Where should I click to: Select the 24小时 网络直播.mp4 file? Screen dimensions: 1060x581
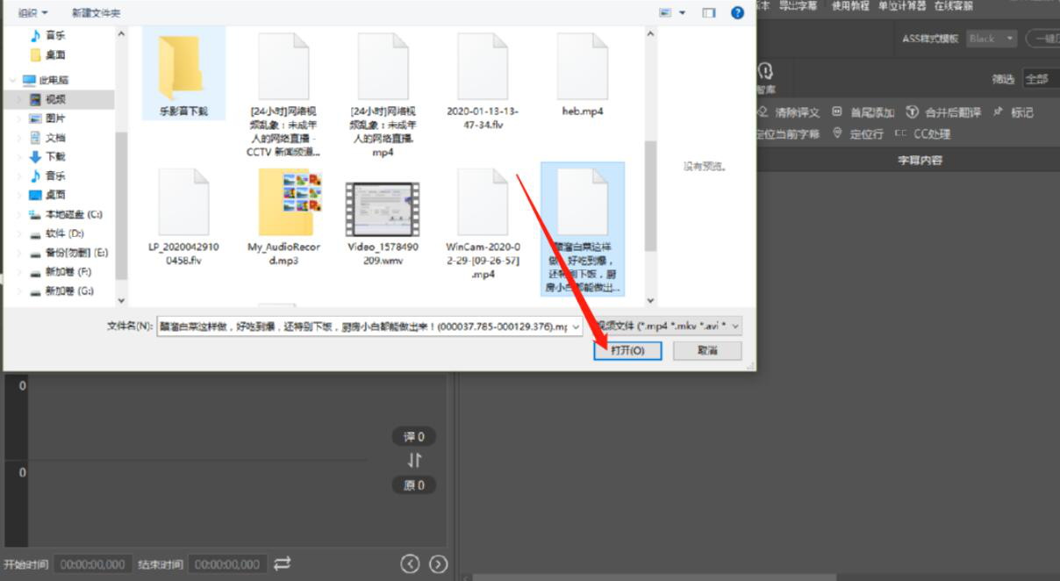point(383,94)
